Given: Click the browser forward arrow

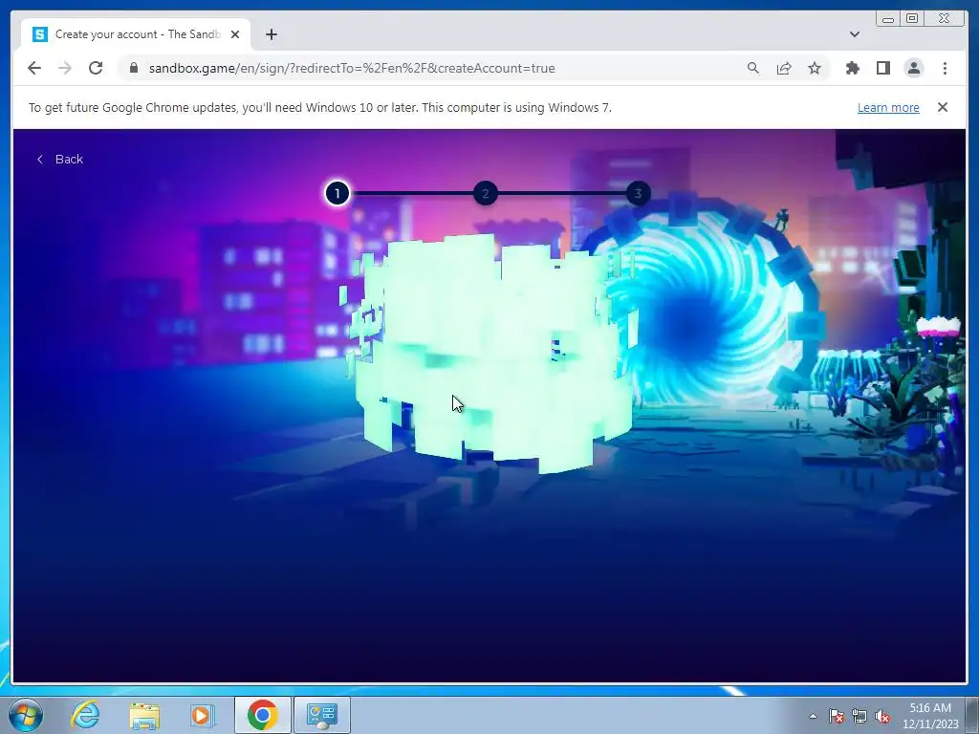Looking at the screenshot, I should (x=65, y=68).
